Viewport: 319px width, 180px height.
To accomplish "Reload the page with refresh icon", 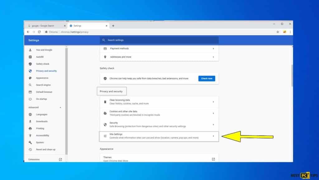I will coord(39,32).
